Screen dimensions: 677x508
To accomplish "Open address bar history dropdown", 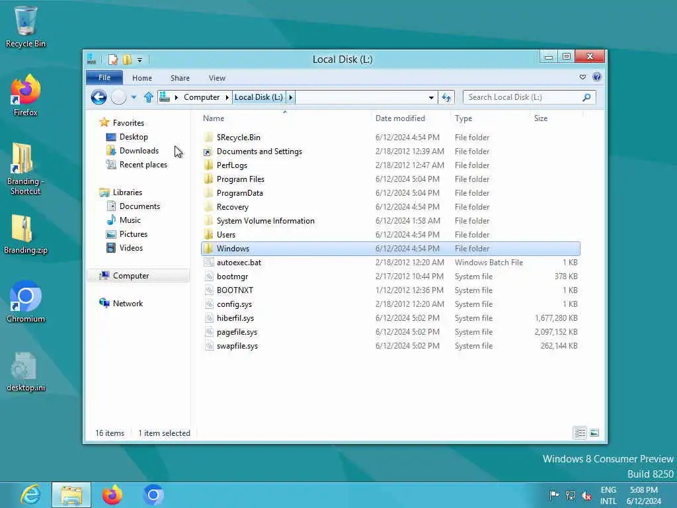I will (431, 98).
